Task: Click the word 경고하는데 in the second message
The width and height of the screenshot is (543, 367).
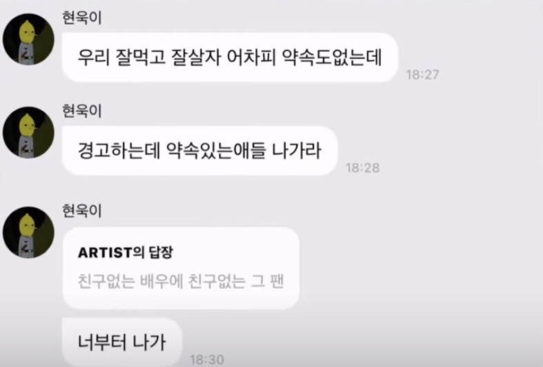Action: click(x=119, y=151)
